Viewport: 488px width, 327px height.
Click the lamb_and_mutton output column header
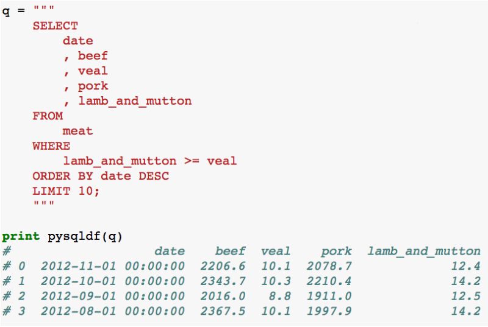point(424,251)
